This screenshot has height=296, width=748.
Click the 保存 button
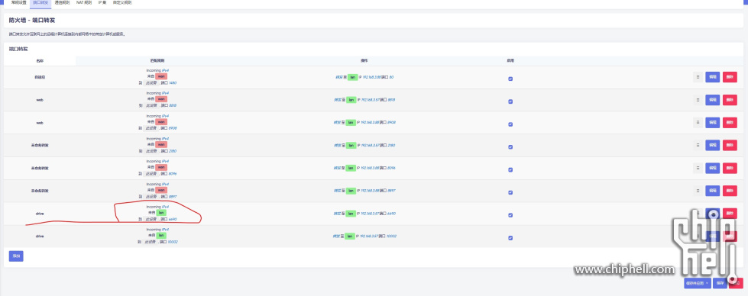click(x=720, y=283)
